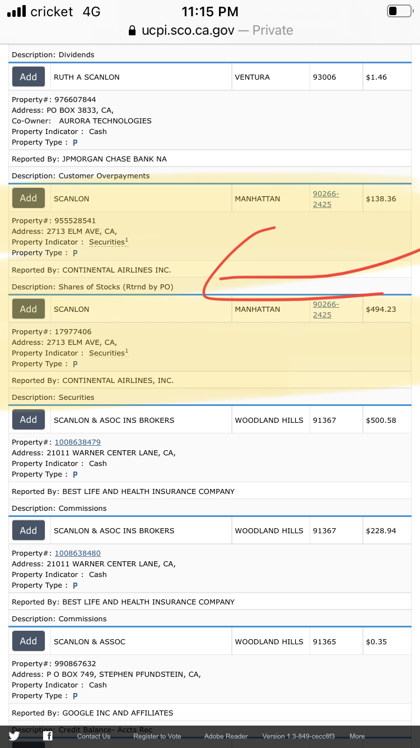The image size is (420, 748).
Task: Open Adobe Reader footer link
Action: tap(226, 736)
